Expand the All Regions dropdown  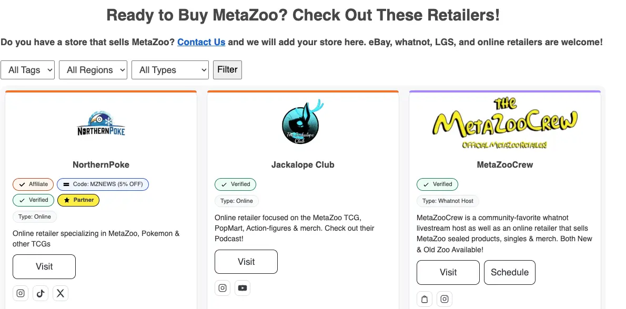[93, 70]
